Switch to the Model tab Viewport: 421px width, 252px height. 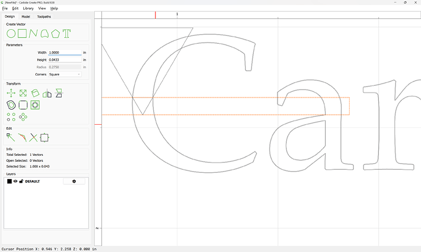point(26,16)
